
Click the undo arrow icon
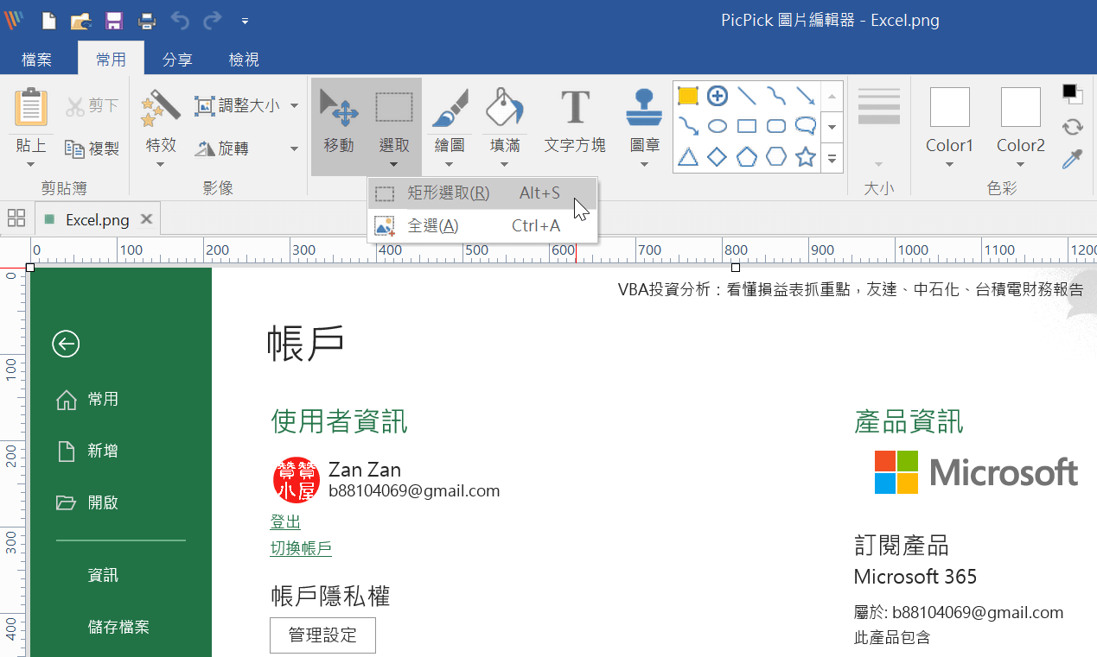[x=180, y=20]
